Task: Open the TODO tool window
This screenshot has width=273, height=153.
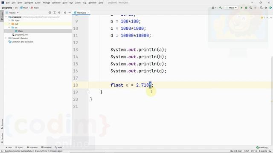Action: coord(19,147)
